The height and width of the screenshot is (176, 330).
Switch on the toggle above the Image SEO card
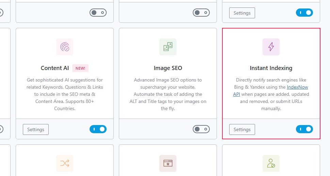(201, 13)
